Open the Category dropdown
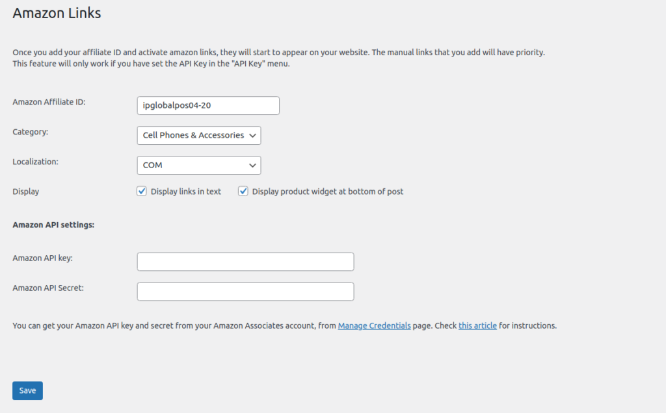This screenshot has width=666, height=413. tap(198, 136)
